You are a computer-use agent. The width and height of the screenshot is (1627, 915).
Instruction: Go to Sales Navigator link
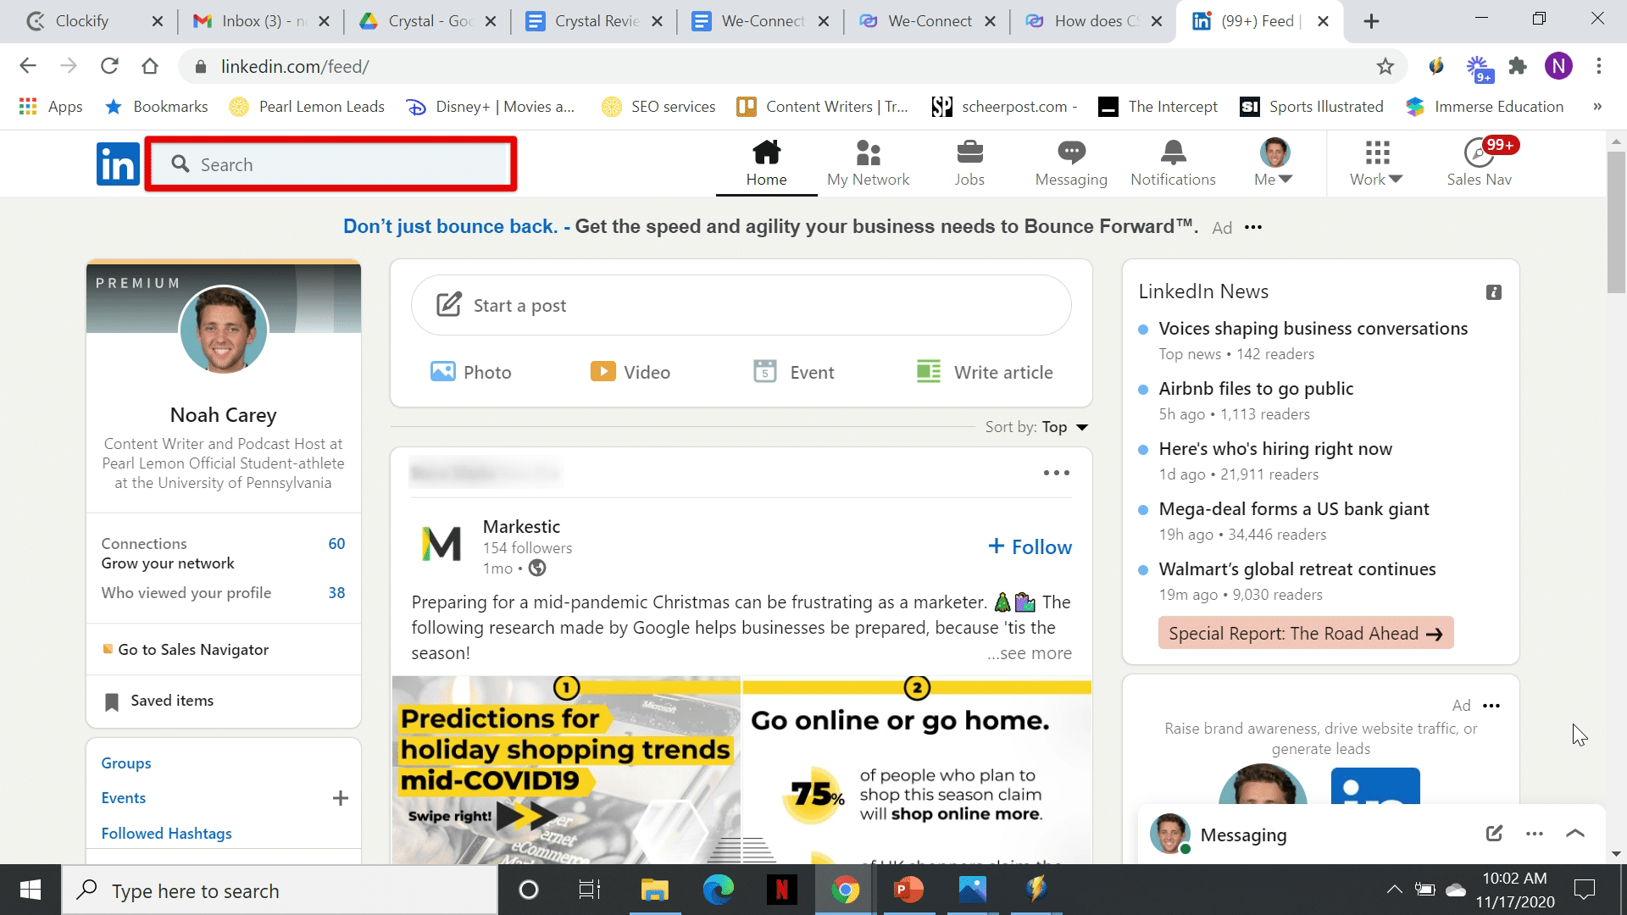(193, 650)
